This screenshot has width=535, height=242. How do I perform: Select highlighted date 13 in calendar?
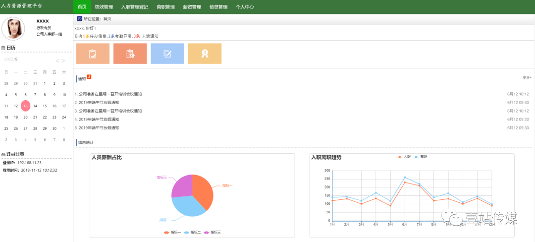(x=26, y=106)
